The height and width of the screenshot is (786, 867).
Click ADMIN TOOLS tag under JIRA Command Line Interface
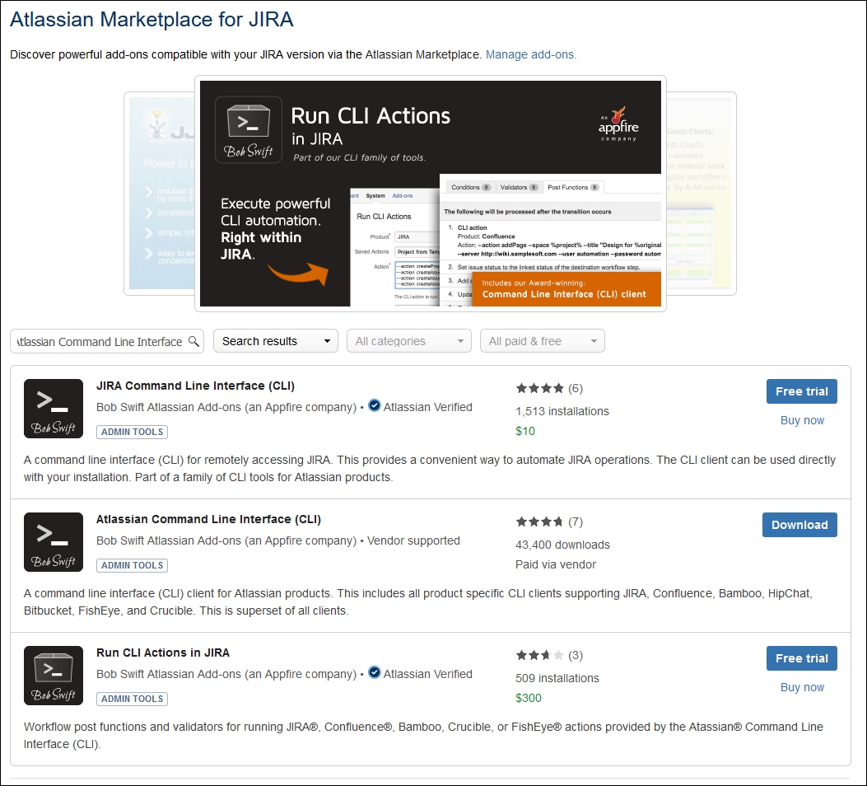[x=133, y=432]
